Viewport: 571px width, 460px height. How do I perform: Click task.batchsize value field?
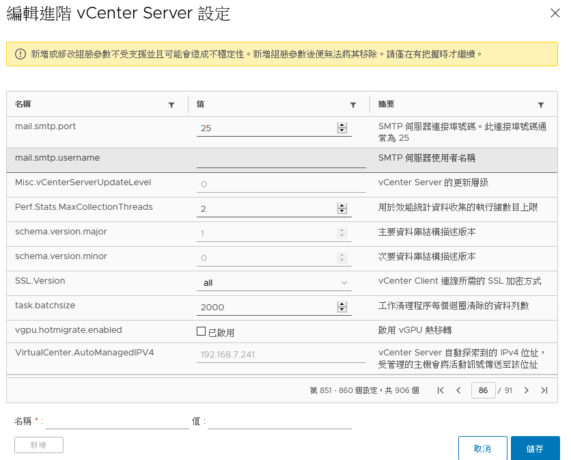click(274, 308)
